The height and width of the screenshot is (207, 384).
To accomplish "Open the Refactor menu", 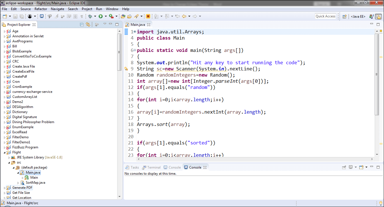I will point(40,9).
